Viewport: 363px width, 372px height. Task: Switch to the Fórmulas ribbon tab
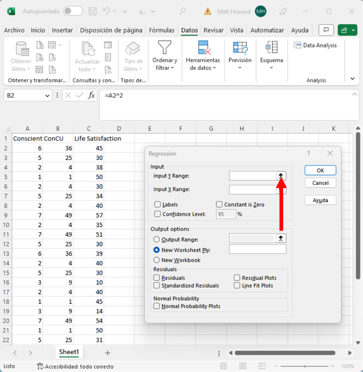point(161,30)
